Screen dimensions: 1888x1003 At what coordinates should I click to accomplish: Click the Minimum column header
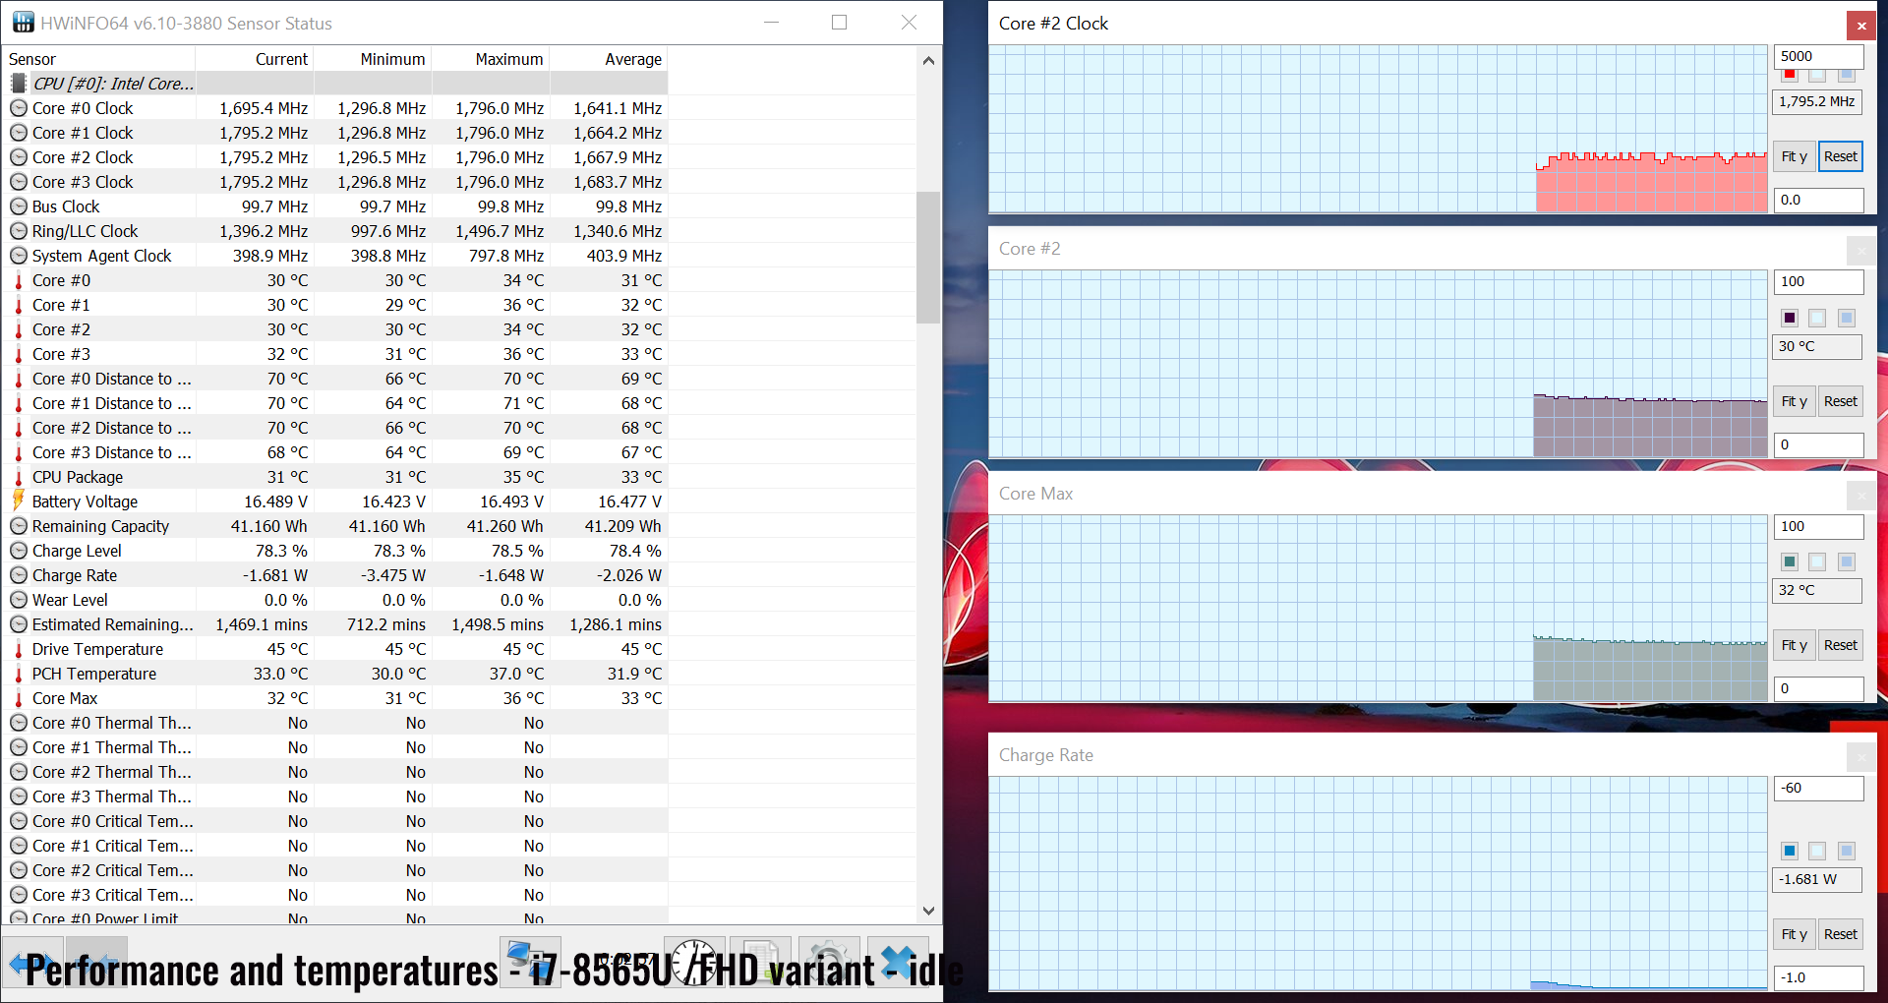point(373,59)
